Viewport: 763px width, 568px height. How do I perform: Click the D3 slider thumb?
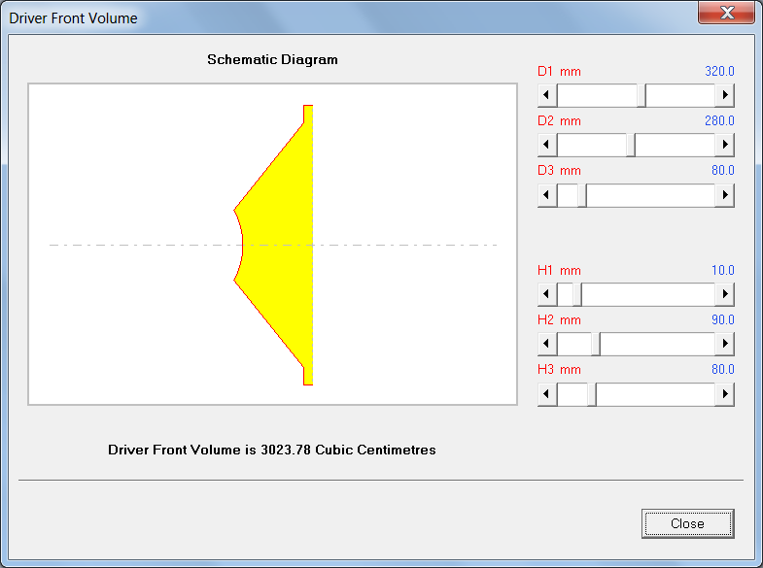coord(582,195)
